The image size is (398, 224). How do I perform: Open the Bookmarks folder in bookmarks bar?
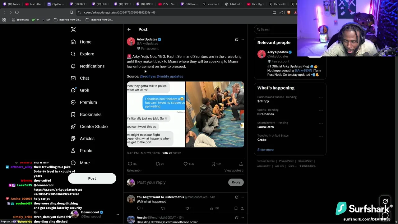pyautogui.click(x=20, y=20)
